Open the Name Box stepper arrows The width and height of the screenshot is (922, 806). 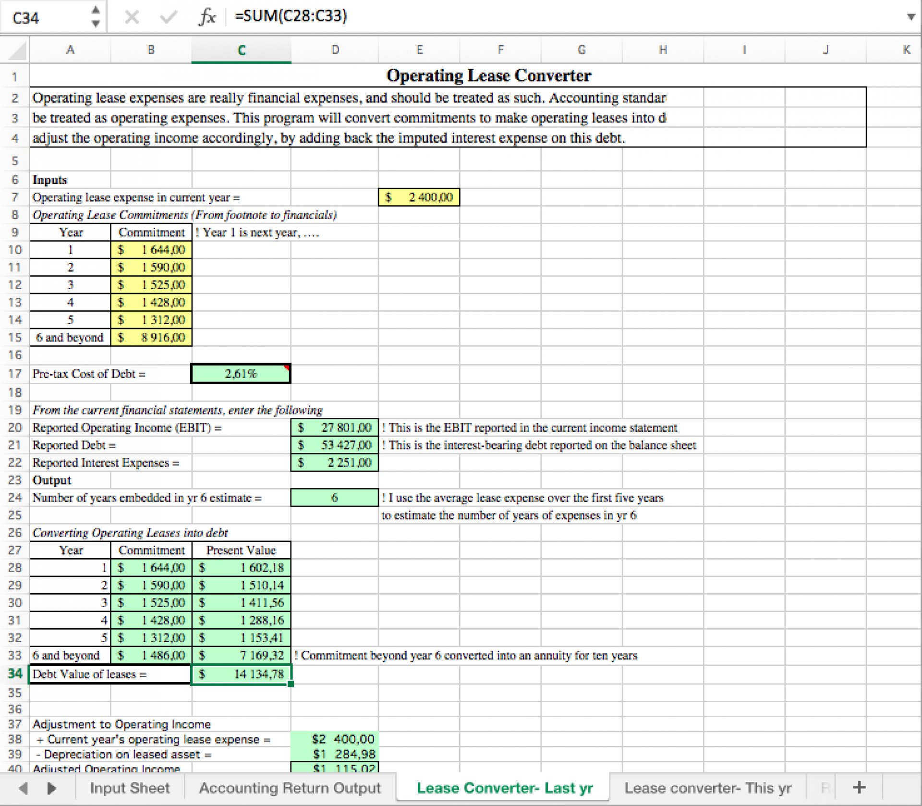point(96,16)
